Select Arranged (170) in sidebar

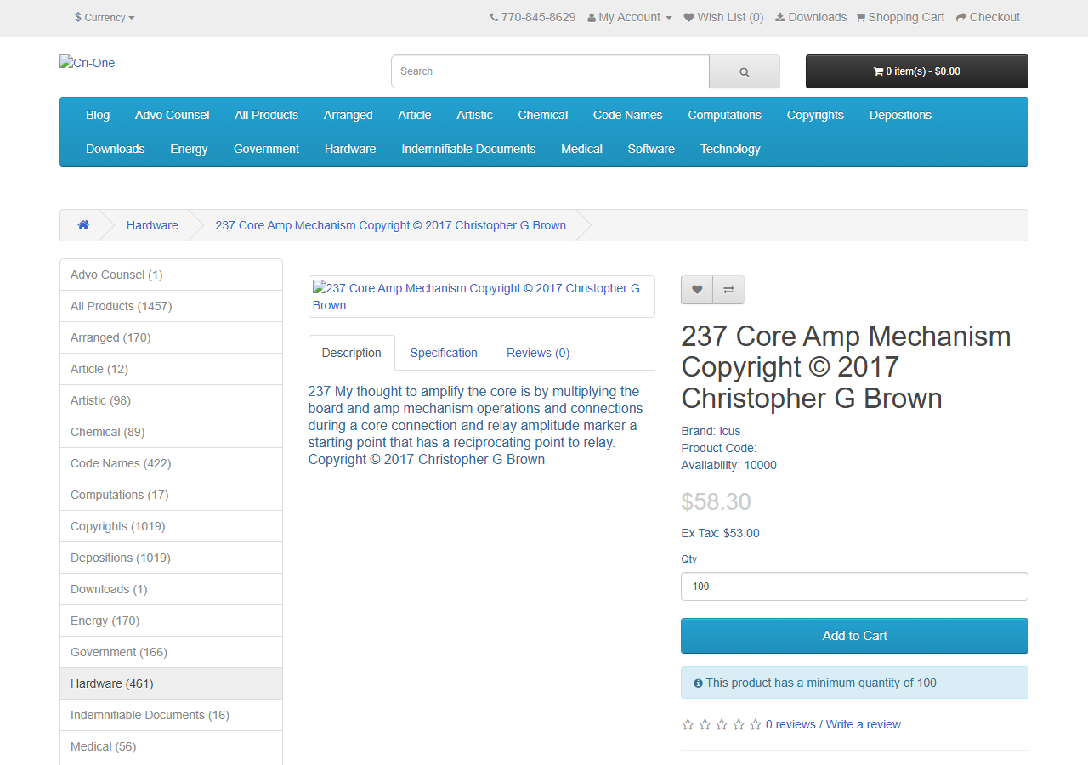(x=171, y=337)
